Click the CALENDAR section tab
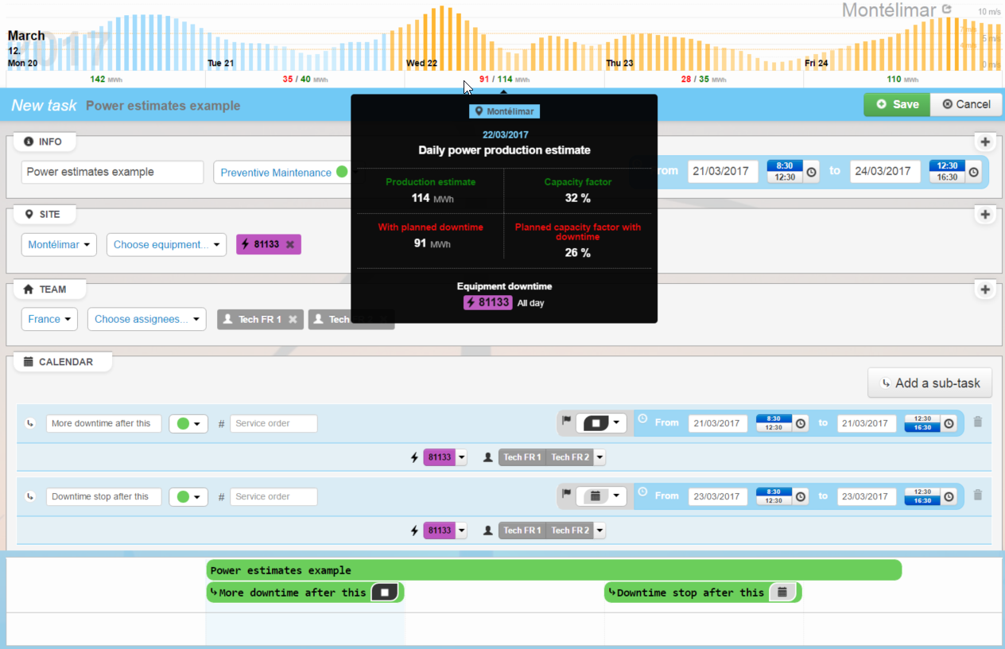Viewport: 1005px width, 649px height. tap(62, 361)
